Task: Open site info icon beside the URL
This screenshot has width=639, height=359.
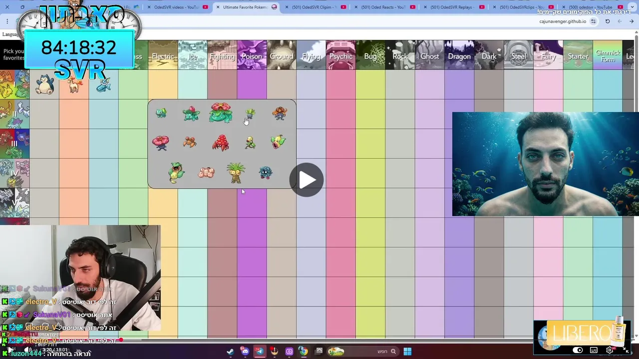Action: 593,21
